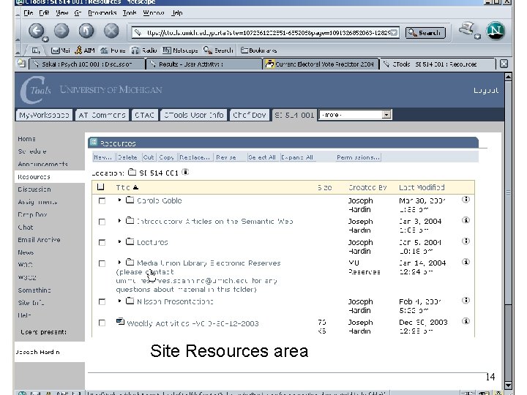Click the New... resources button
The height and width of the screenshot is (395, 527).
coord(103,157)
